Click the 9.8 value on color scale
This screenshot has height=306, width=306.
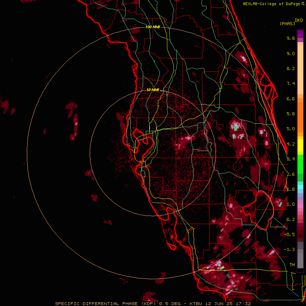coord(291,38)
